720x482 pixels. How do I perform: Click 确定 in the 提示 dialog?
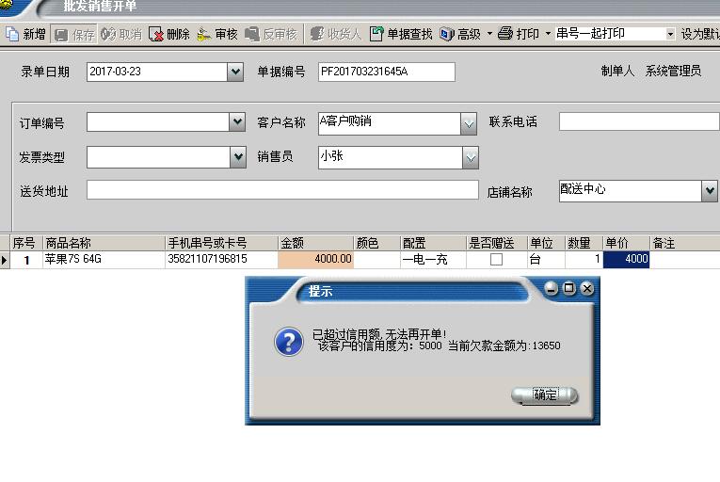coord(545,394)
